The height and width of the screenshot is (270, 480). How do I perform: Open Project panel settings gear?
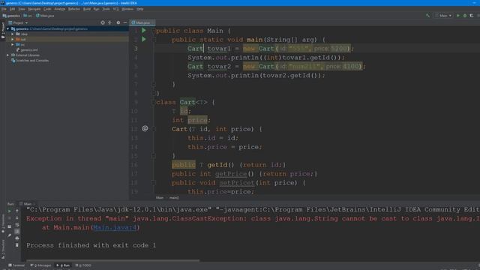pyautogui.click(x=118, y=22)
